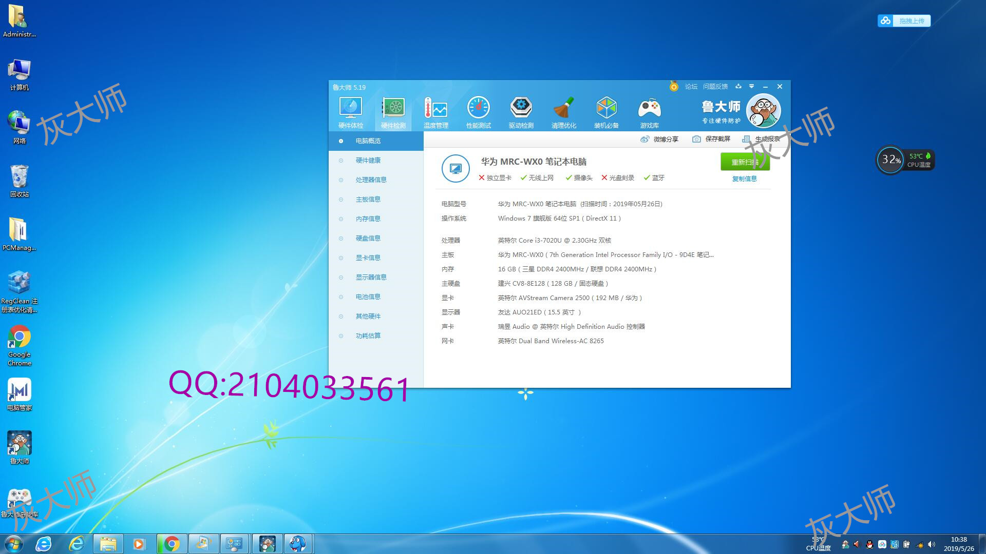Click the 无线上网 status indicator

point(537,178)
